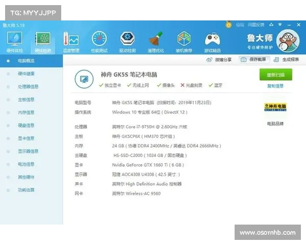Select the 硬件检测 hardware detection icon
Image resolution: width=306 pixels, height=245 pixels.
pos(43,42)
